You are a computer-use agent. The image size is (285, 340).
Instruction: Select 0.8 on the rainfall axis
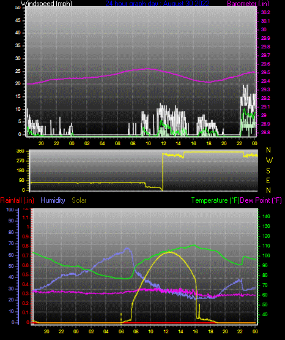[26, 246]
